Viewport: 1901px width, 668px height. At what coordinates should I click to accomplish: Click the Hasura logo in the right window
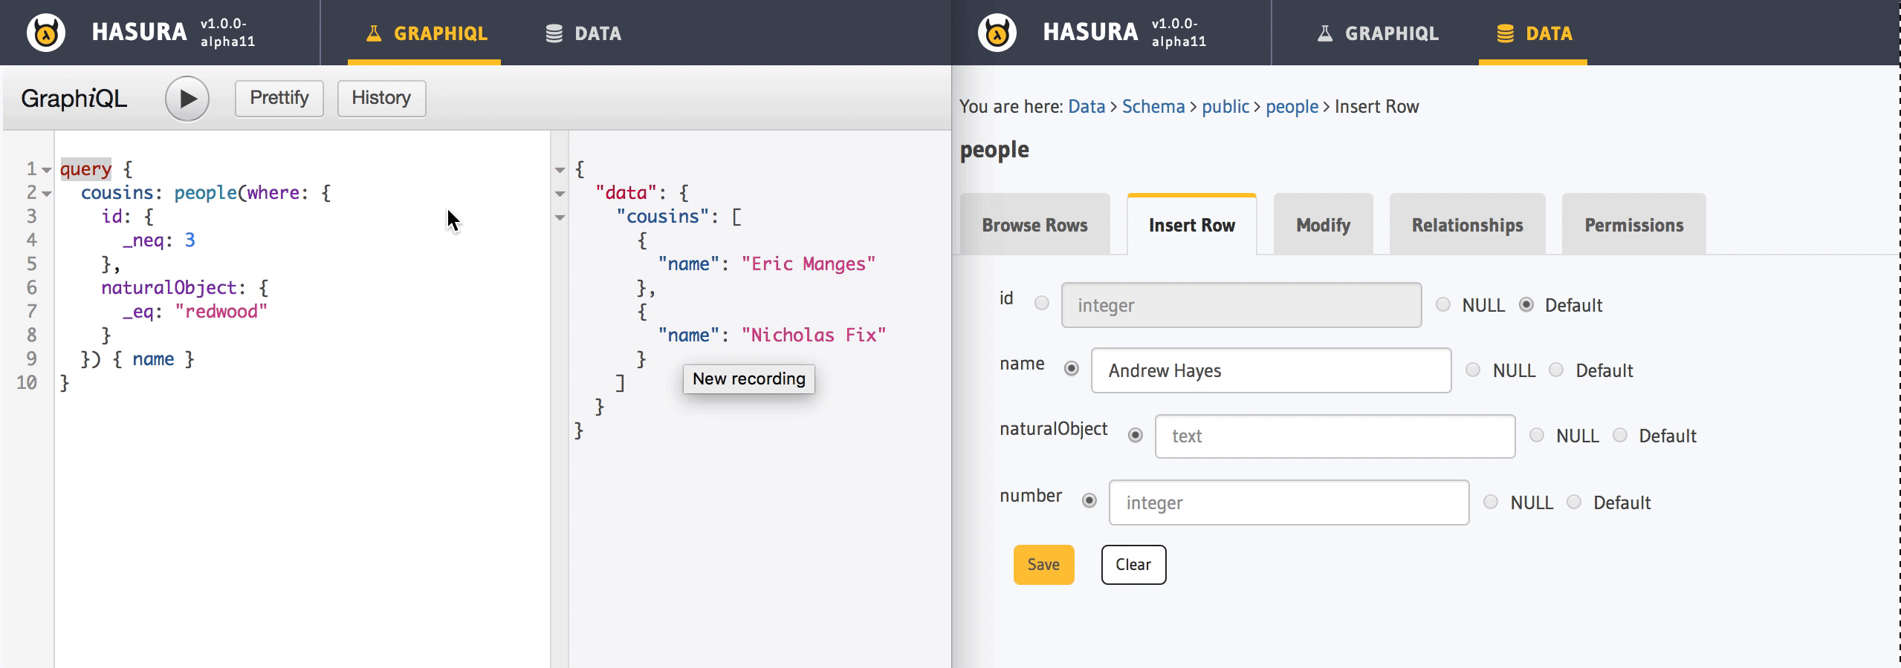(997, 33)
